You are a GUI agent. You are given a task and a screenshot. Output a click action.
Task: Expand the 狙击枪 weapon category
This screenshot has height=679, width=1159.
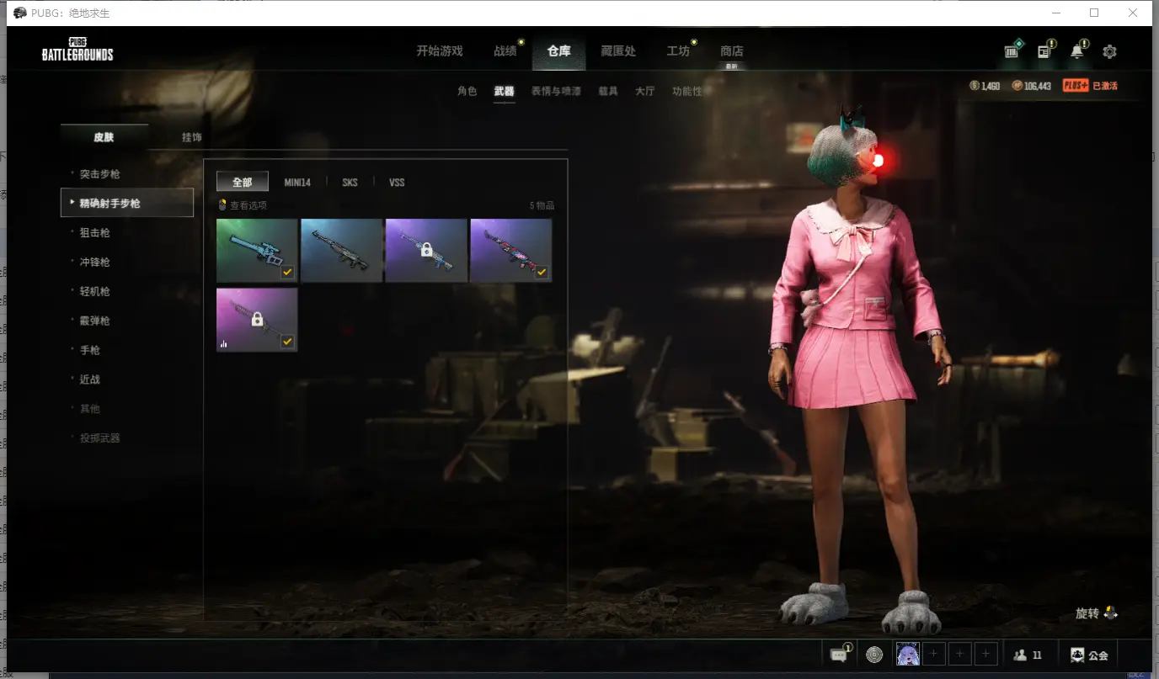(95, 233)
